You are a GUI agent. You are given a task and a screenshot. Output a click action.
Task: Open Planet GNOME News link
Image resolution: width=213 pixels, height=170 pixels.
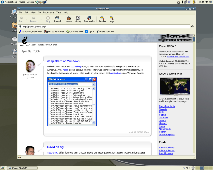pos(47,45)
